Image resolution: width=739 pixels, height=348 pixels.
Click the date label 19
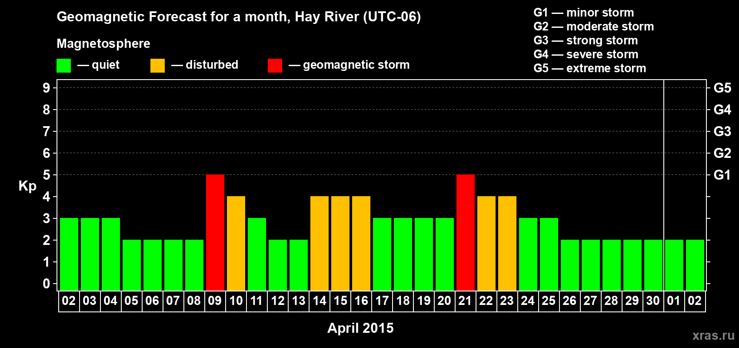coord(424,301)
